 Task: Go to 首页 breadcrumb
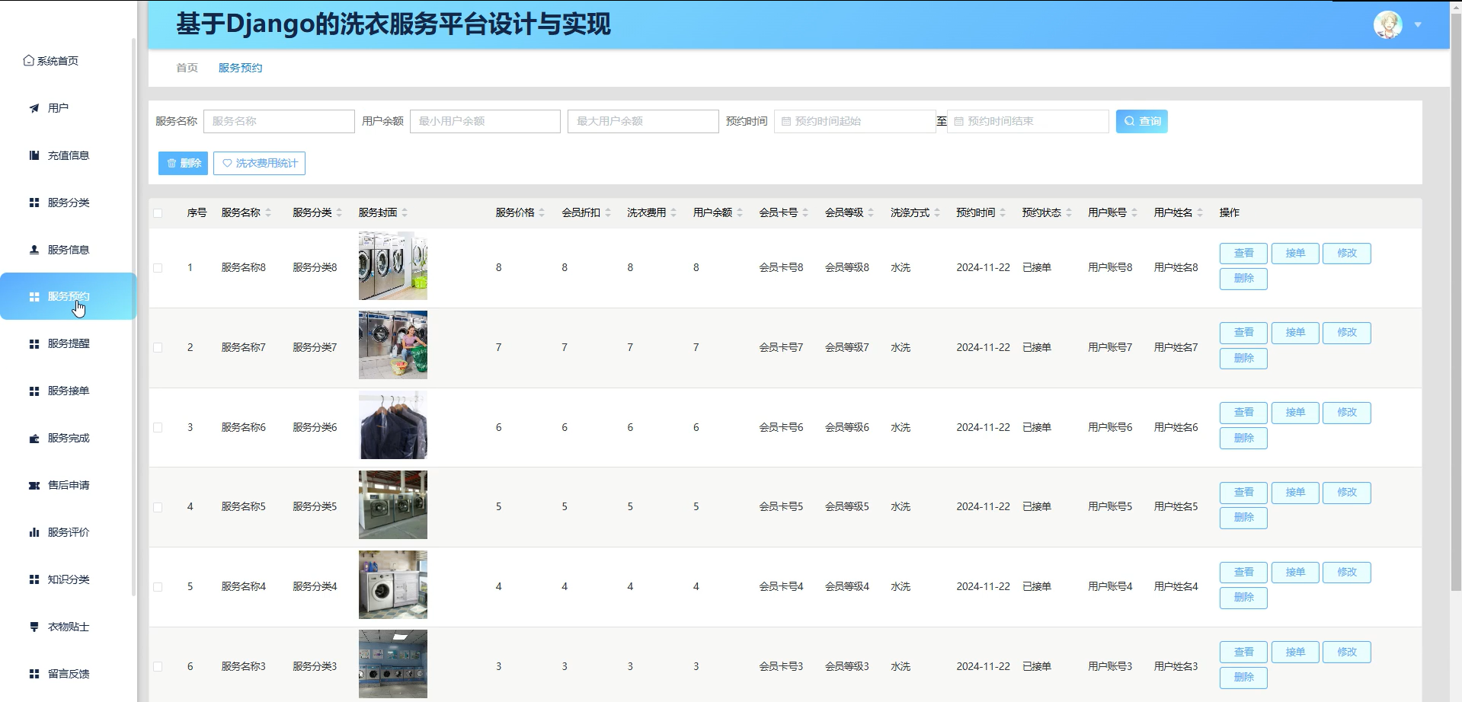click(187, 69)
